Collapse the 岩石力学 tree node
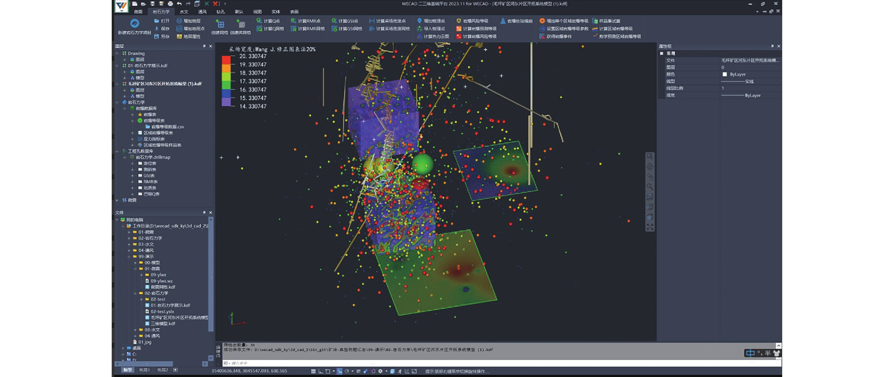 coord(117,102)
